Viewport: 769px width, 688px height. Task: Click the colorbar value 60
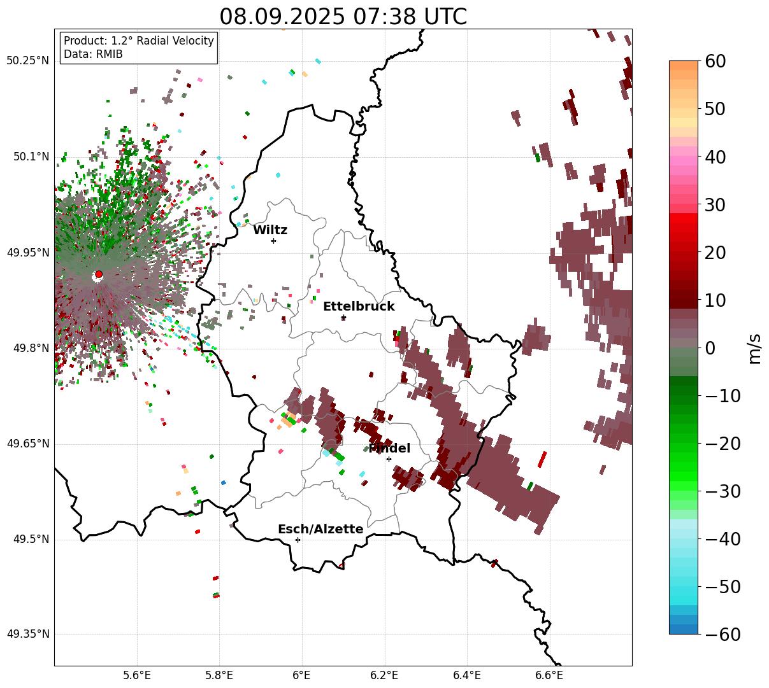pyautogui.click(x=714, y=61)
